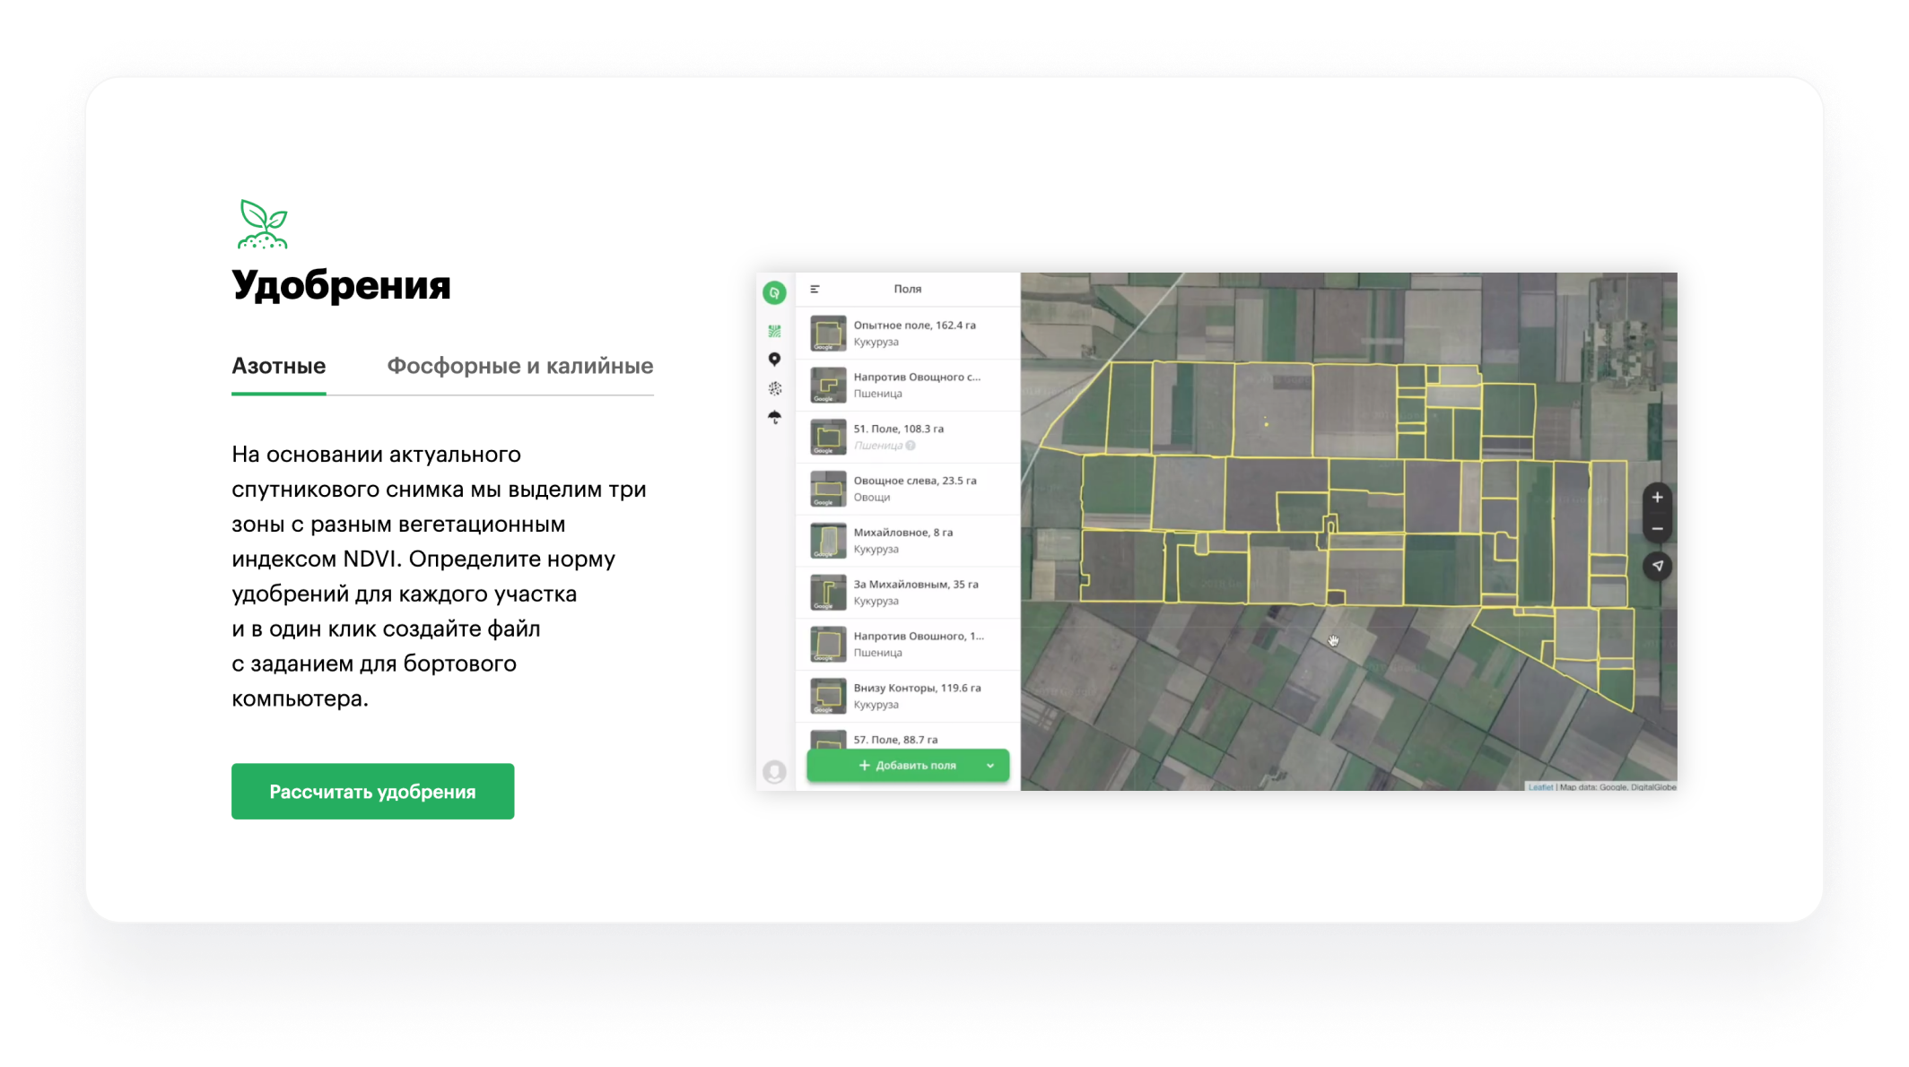Open the user profile avatar icon
1909x1067 pixels.
774,771
